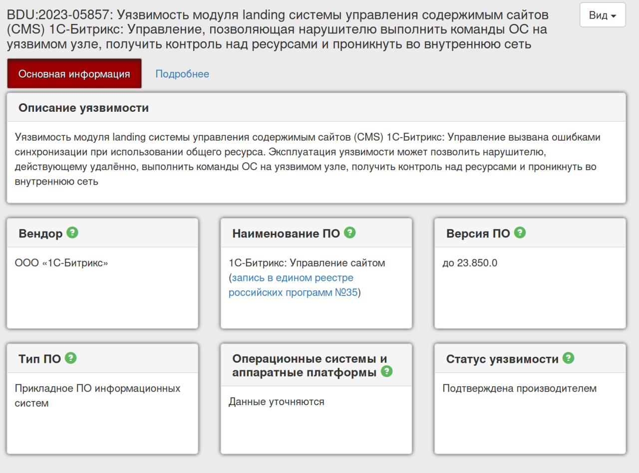Show help for Наименование ПО
Image resolution: width=639 pixels, height=473 pixels.
[349, 233]
